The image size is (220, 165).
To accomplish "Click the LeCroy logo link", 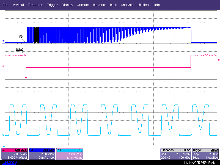I will [x=10, y=163].
